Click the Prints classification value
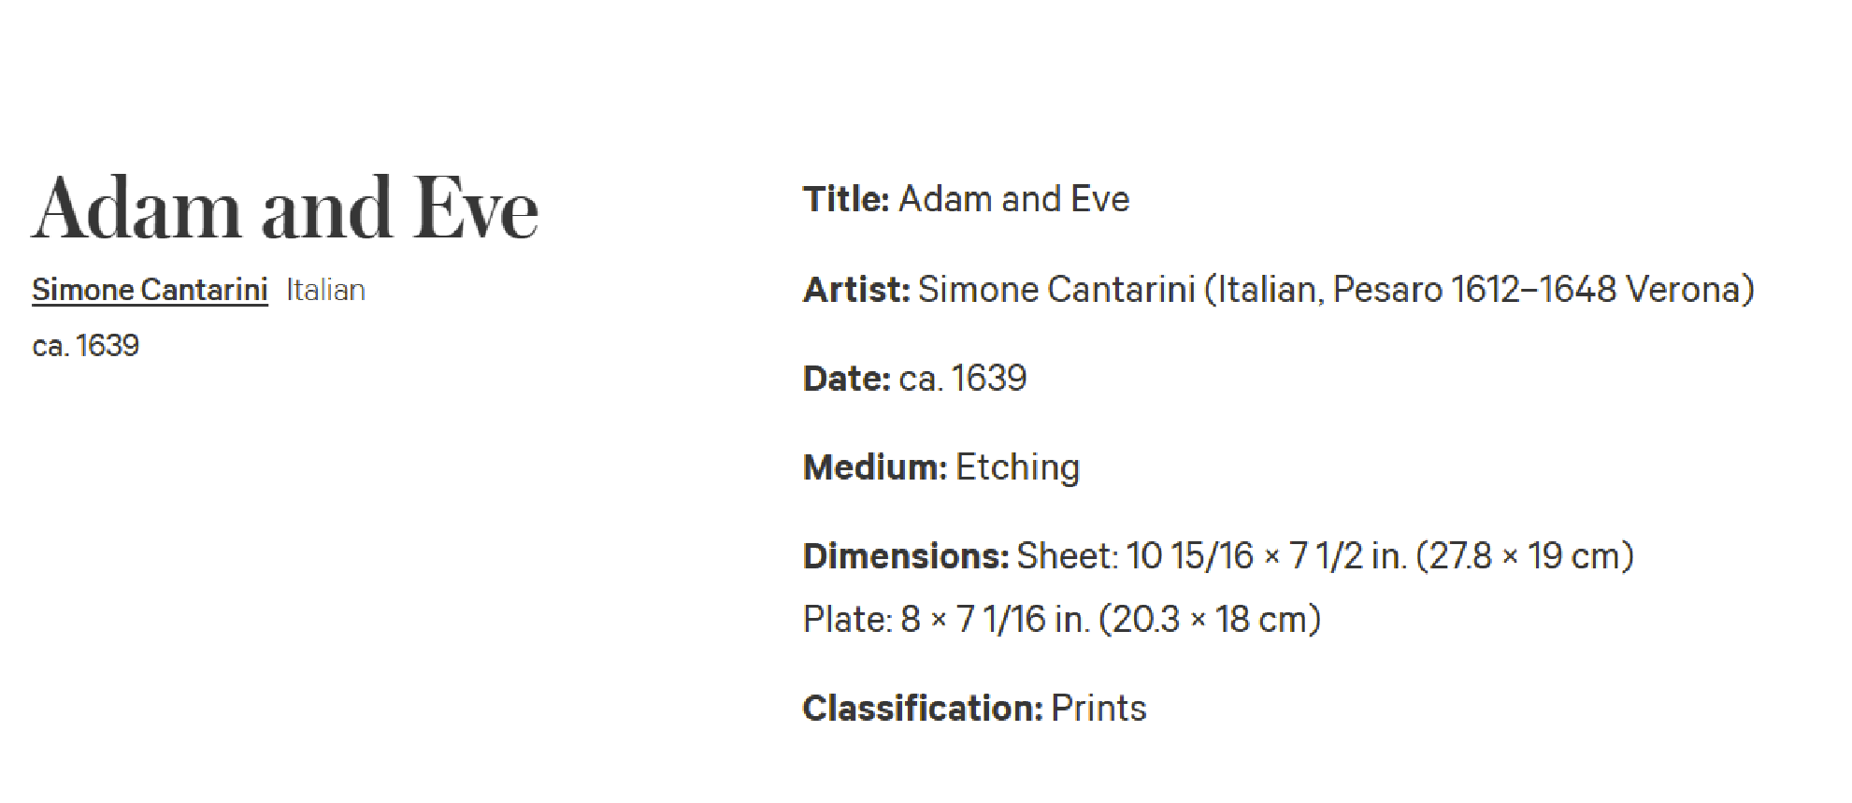This screenshot has height=803, width=1852. pos(1098,708)
